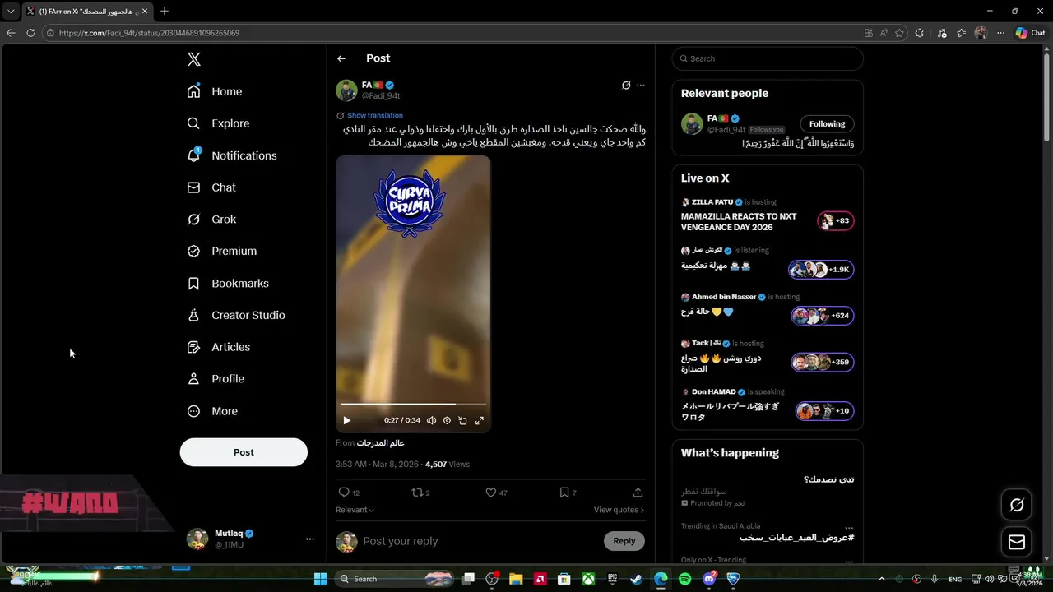Bookmark this post

tap(564, 493)
